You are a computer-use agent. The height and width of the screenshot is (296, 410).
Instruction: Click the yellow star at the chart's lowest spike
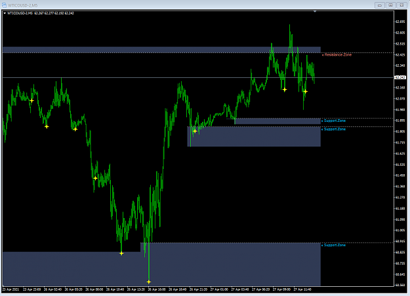click(x=149, y=282)
